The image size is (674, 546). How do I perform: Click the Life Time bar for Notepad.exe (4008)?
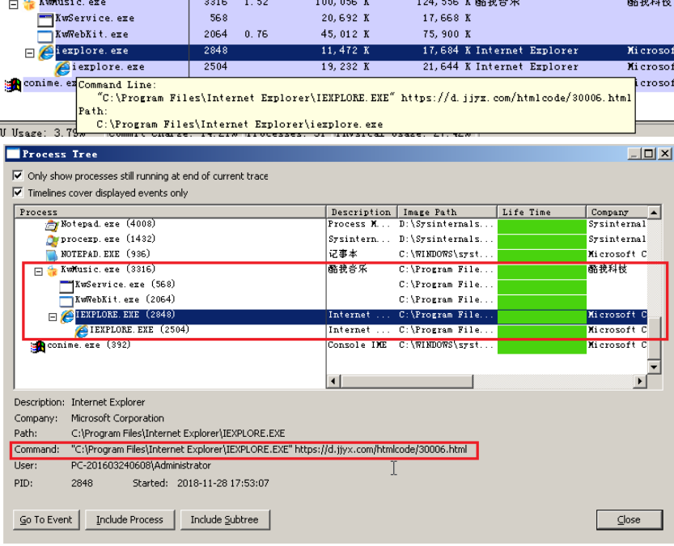click(x=541, y=226)
